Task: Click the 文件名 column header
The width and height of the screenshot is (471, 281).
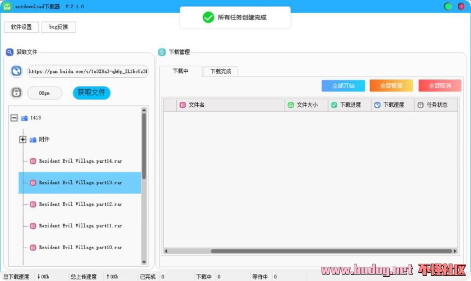Action: coord(231,105)
